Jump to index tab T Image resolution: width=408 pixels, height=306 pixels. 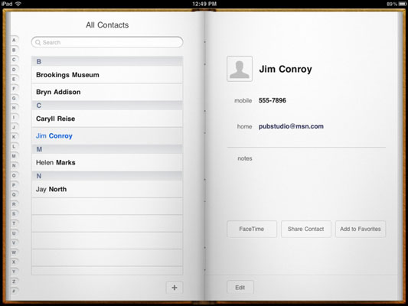coord(14,223)
